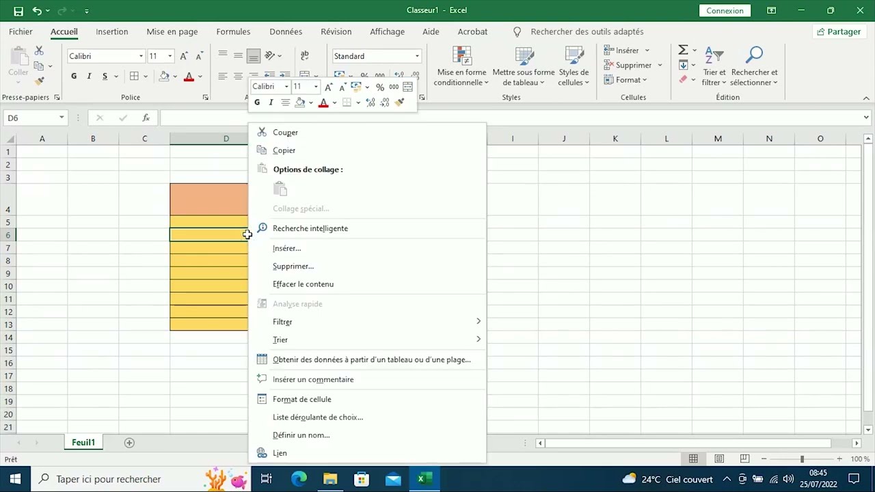The image size is (875, 492).
Task: Click the AutoSum sigma icon
Action: (x=683, y=50)
